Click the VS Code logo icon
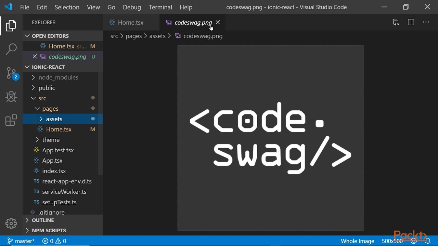Screen dimensions: 438x246 [8, 7]
